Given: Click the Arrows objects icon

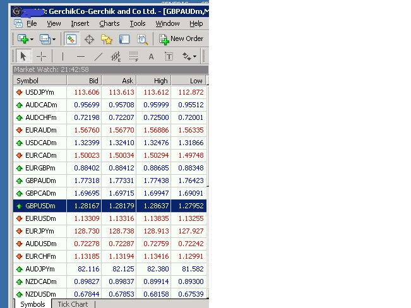Looking at the screenshot, I should 187,56.
